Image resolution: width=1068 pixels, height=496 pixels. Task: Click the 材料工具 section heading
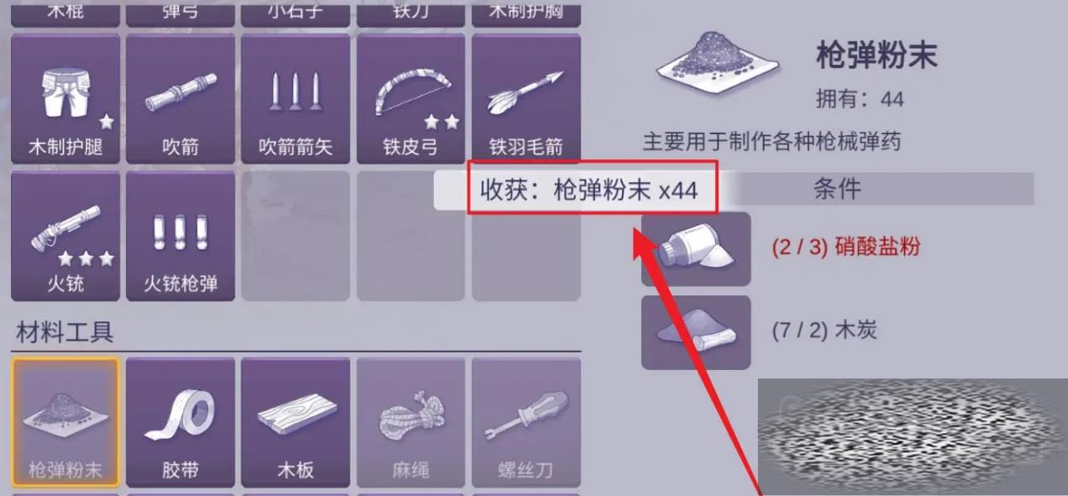(x=65, y=332)
